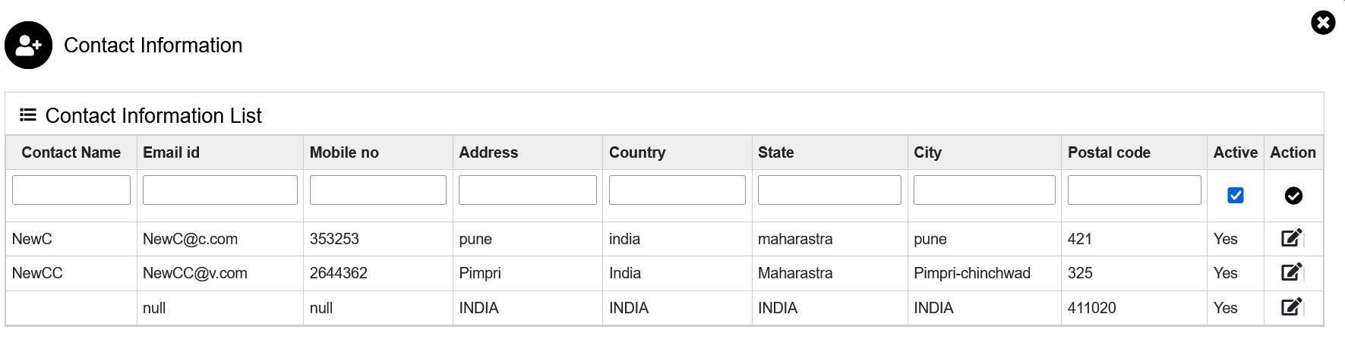
Task: Select the Mobile no input field
Action: (x=378, y=190)
